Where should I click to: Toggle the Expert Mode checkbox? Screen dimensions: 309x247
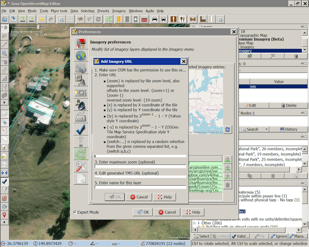point(75,212)
